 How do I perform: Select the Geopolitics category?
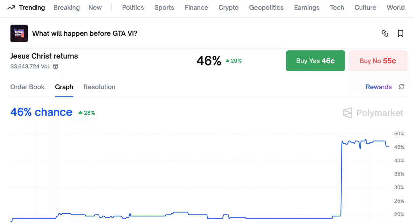click(266, 8)
